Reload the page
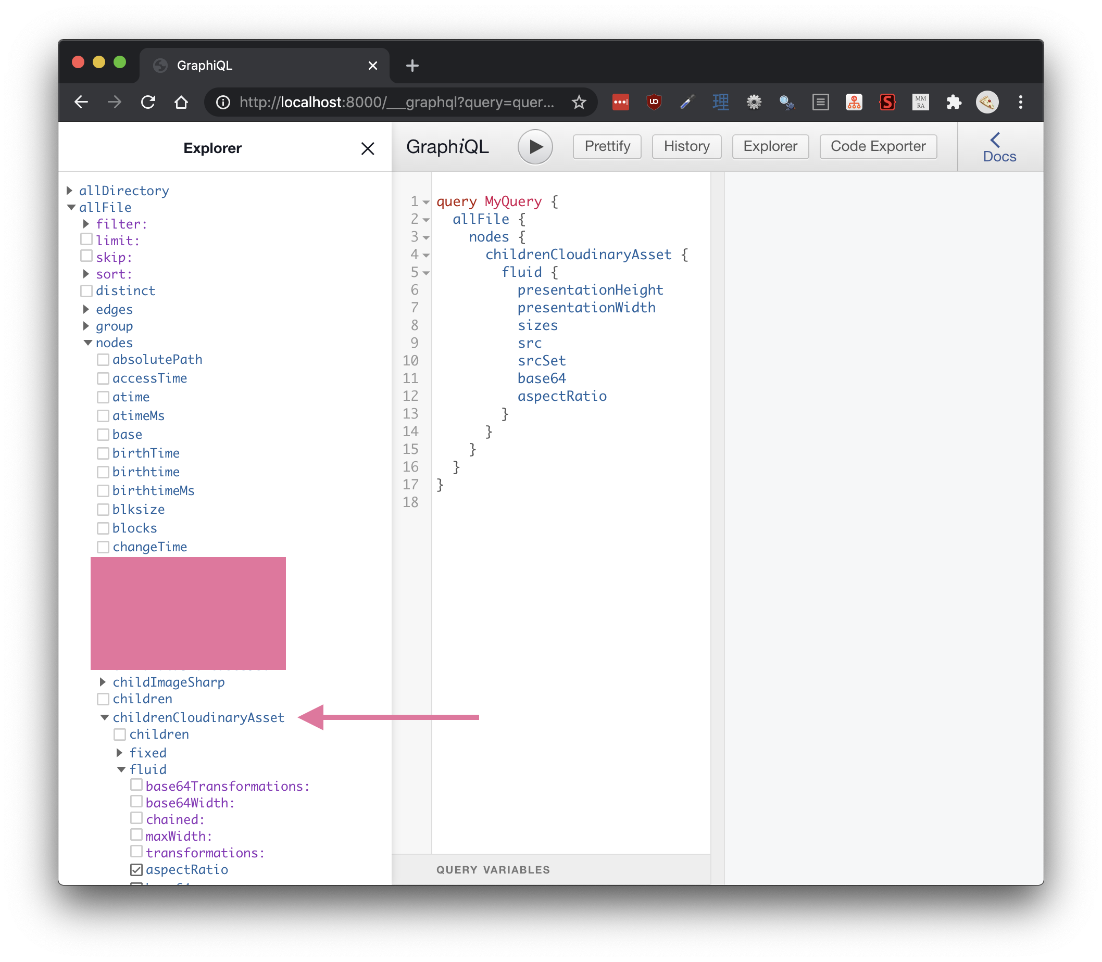Image resolution: width=1102 pixels, height=962 pixels. pyautogui.click(x=149, y=102)
